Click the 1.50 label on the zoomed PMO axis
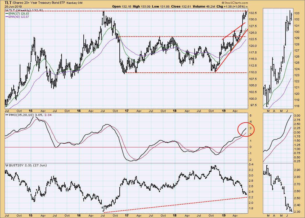 click(x=297, y=141)
